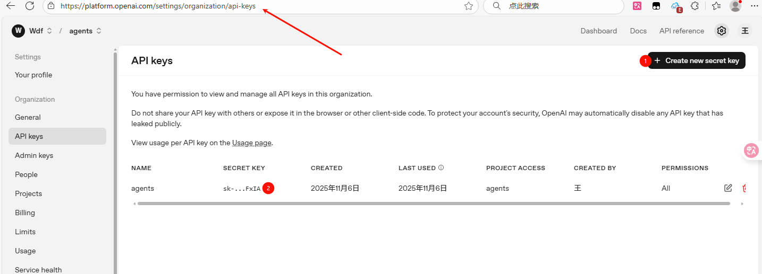Image resolution: width=762 pixels, height=274 pixels.
Task: Open the browser profile avatar
Action: (x=735, y=6)
